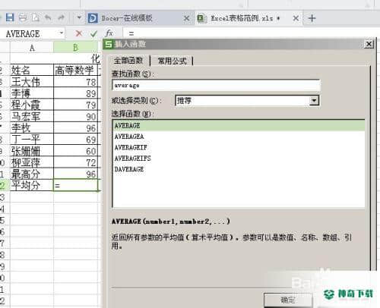This screenshot has height=308, width=380.
Task: Click the Print Preview icon
Action: [35, 17]
